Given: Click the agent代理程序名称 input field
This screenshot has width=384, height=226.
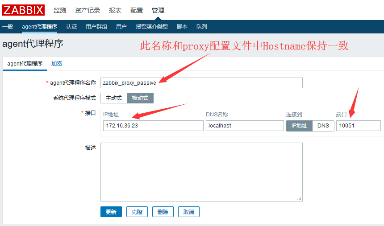Looking at the screenshot, I should pos(201,83).
